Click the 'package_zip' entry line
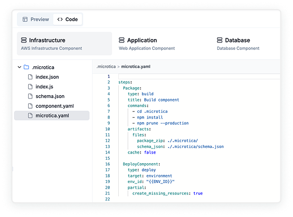 pos(167,141)
